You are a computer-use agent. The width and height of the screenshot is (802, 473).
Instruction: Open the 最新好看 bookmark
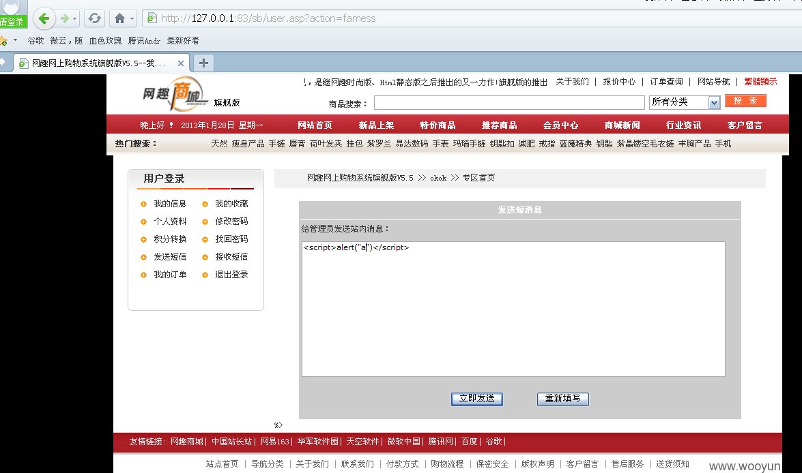pos(183,40)
